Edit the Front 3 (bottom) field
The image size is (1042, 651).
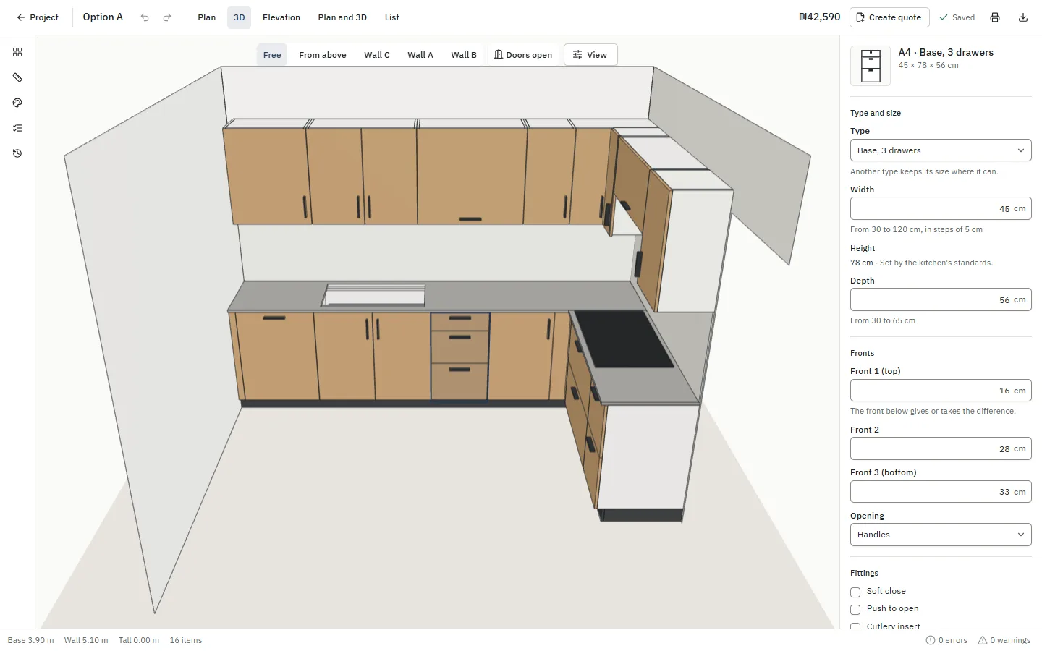941,492
